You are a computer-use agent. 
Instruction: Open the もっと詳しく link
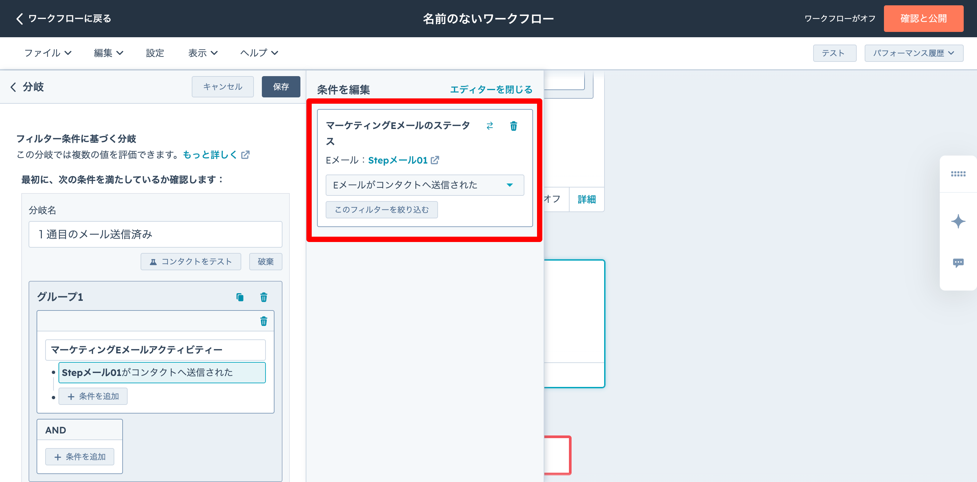coord(216,155)
